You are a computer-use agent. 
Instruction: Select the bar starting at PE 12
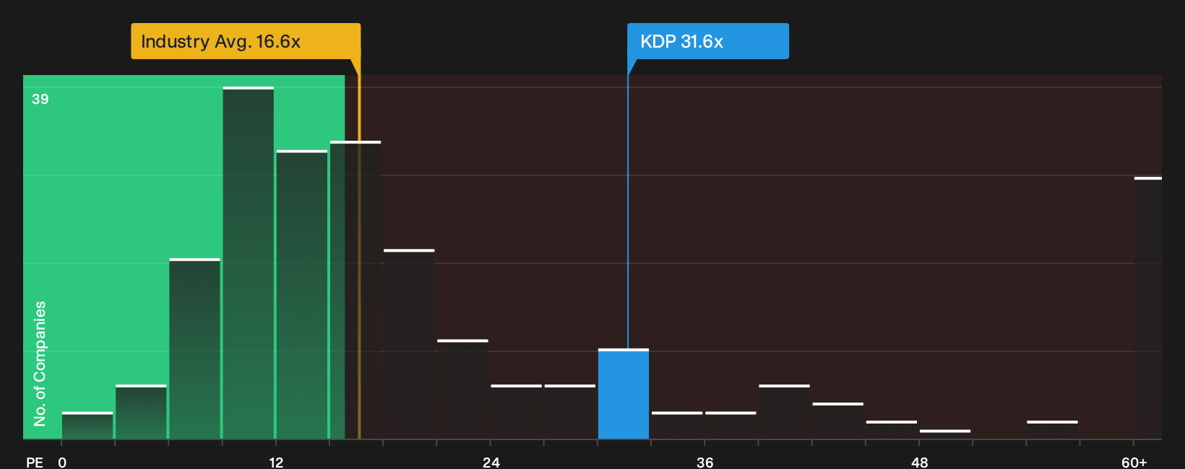(302, 294)
